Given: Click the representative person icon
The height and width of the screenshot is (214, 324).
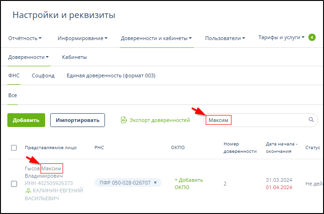Looking at the screenshot, I should pos(28,190).
